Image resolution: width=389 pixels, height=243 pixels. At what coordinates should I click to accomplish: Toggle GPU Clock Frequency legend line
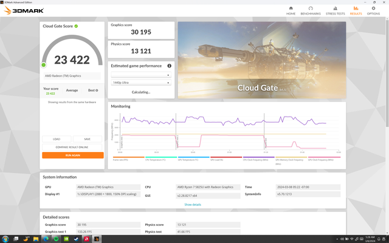point(324,159)
